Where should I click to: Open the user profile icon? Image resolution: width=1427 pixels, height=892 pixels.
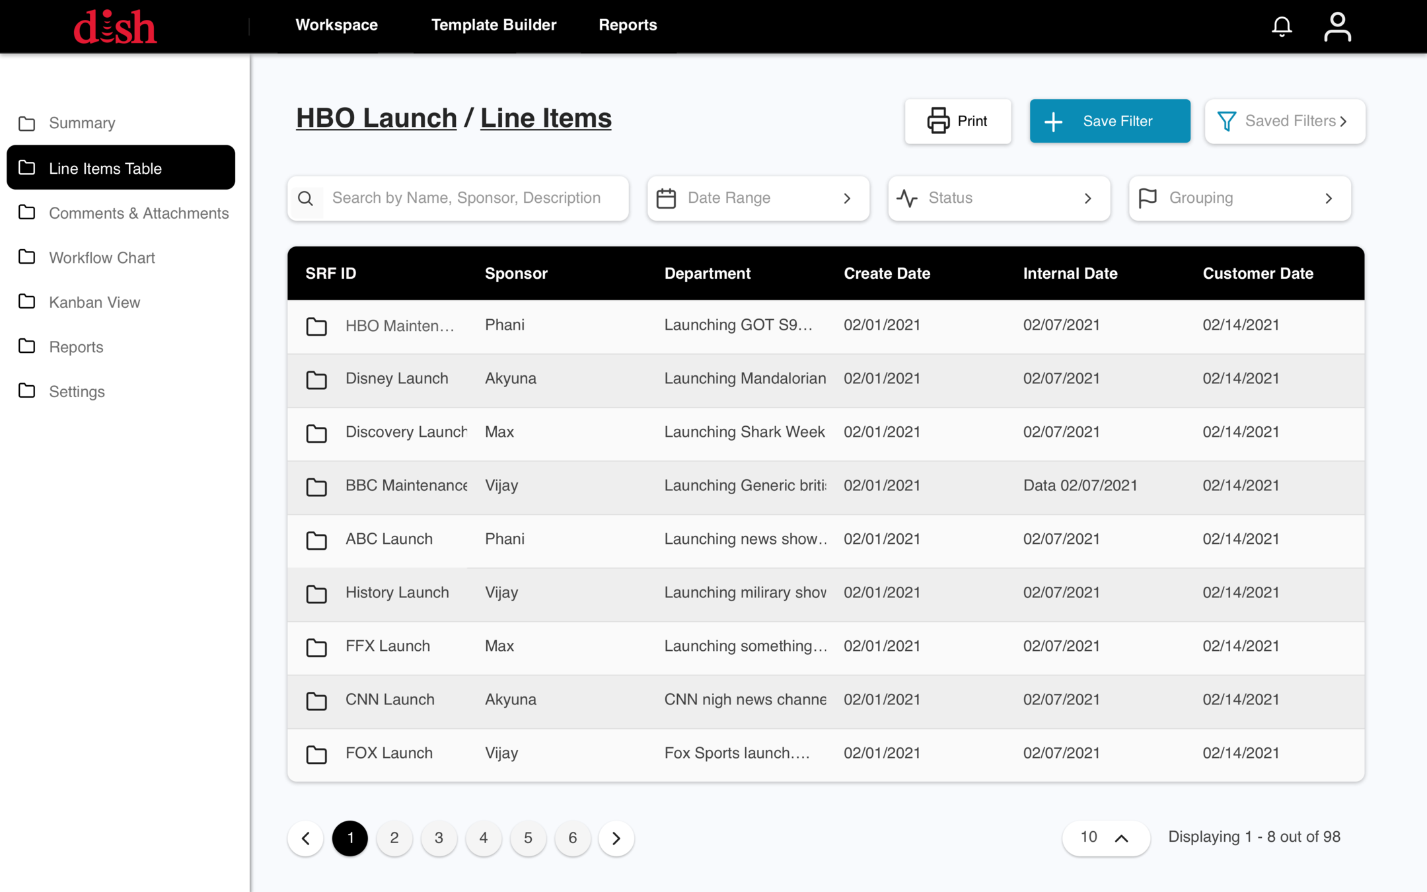tap(1337, 27)
